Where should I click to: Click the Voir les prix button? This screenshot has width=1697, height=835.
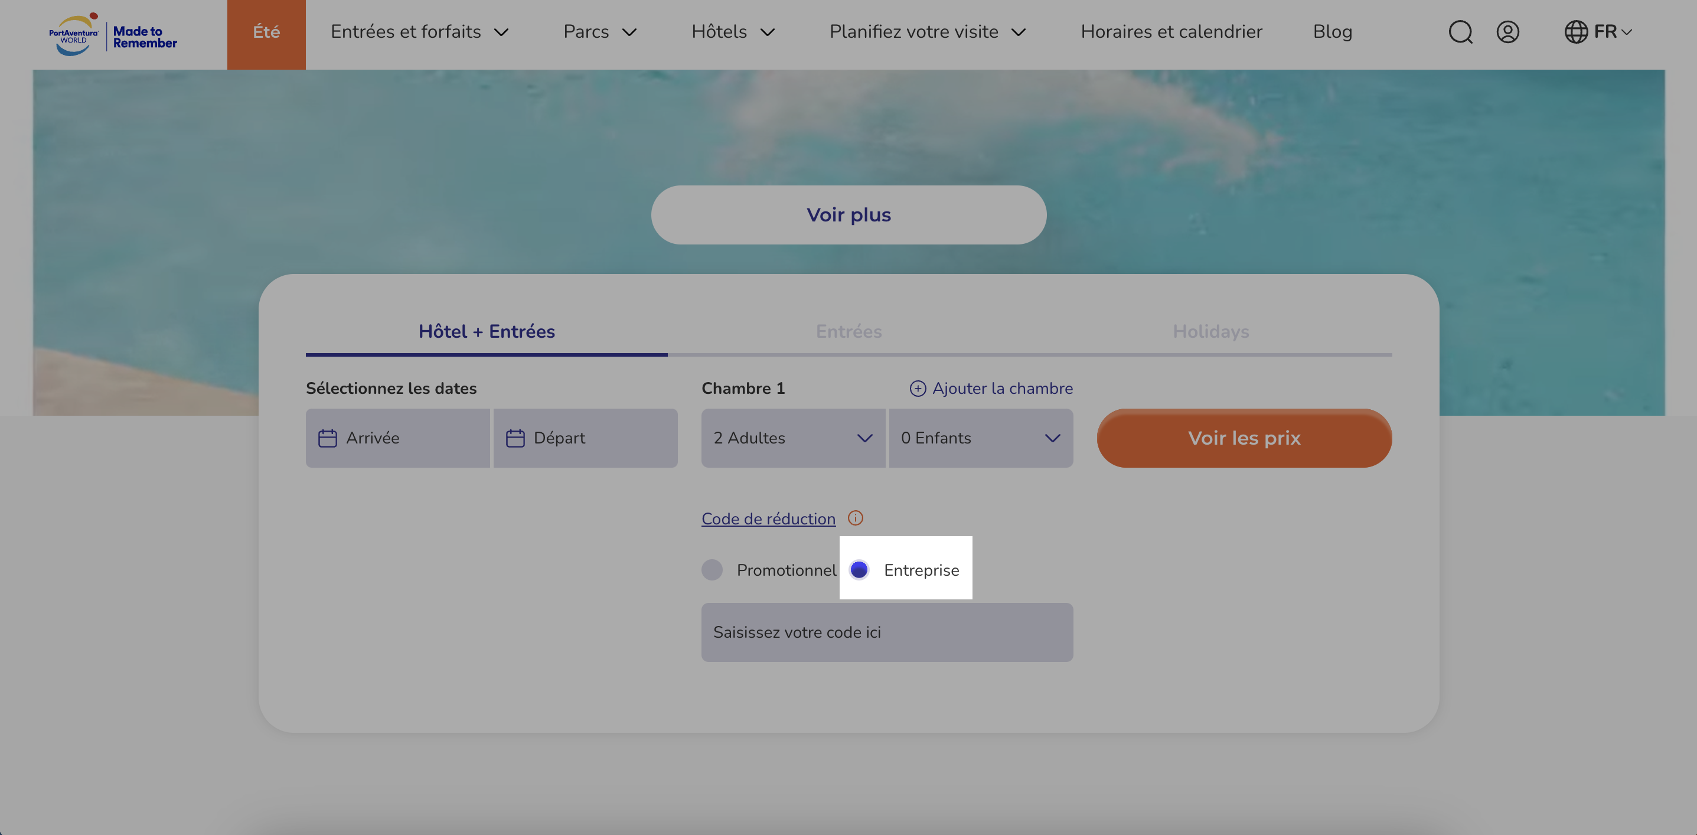tap(1244, 438)
